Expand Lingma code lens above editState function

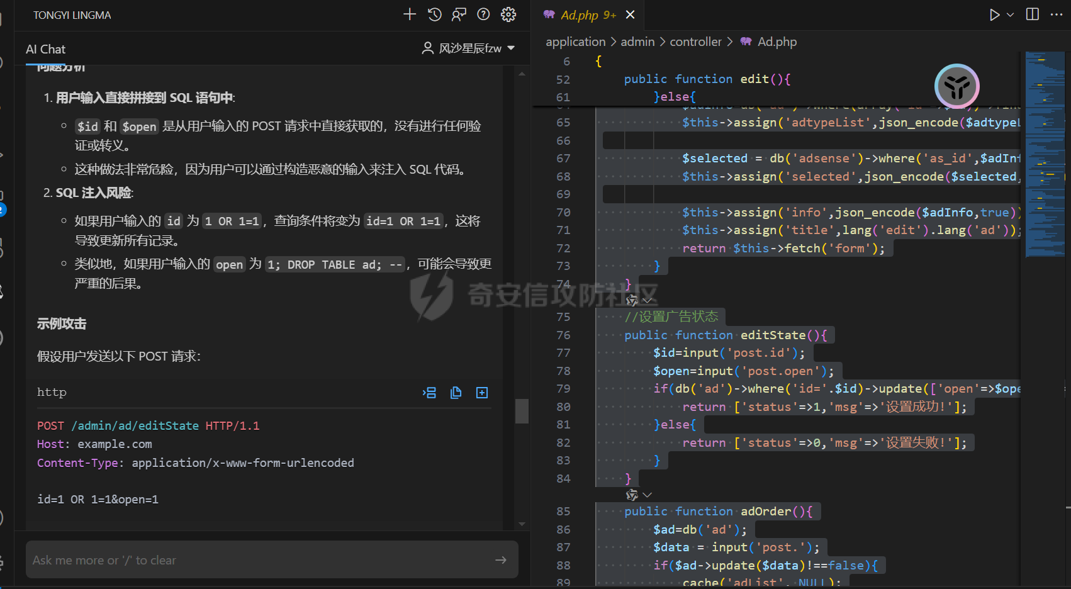pos(639,300)
